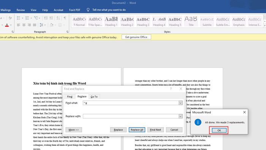Viewport: 266px width, 150px height.
Task: Open the View ribbon tab
Action: point(33,10)
